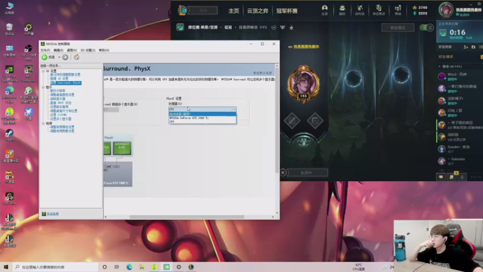
Task: Open the chat icon at League bottom bar
Action: point(441,177)
